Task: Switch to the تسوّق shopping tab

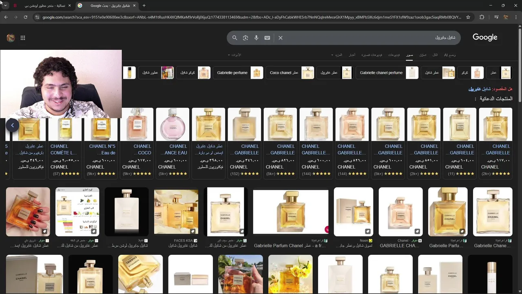Action: (x=423, y=55)
